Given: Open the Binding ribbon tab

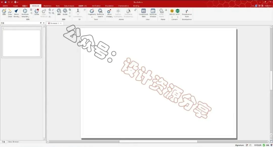Looking at the screenshot, I should (x=136, y=6).
